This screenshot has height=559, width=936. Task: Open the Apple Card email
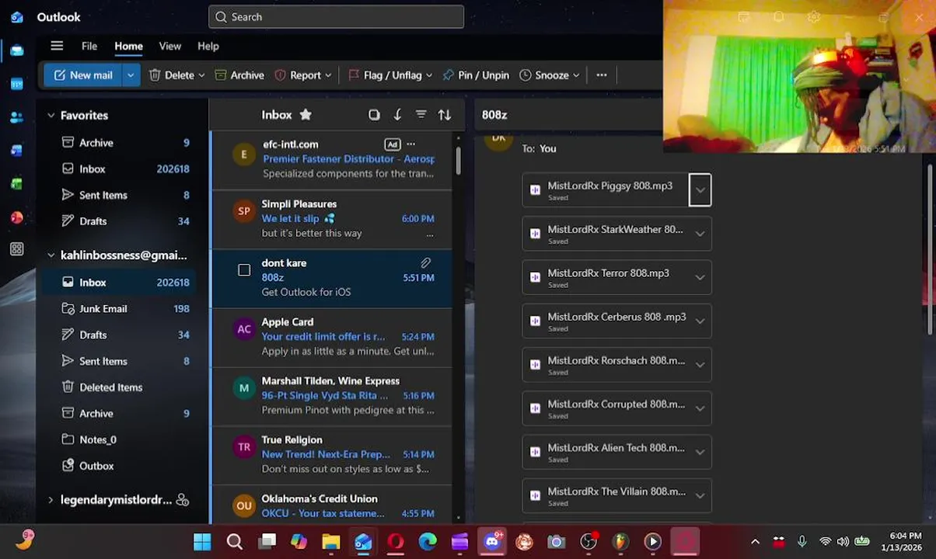tap(332, 337)
